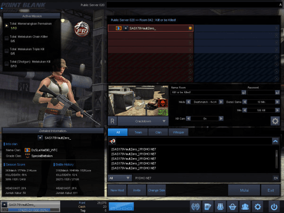
Task: Collapse the chat panel with up chevron
Action: (x=275, y=141)
